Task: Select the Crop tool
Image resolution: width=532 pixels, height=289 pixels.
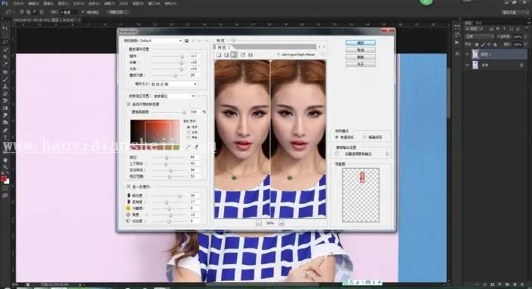Action: pos(5,57)
